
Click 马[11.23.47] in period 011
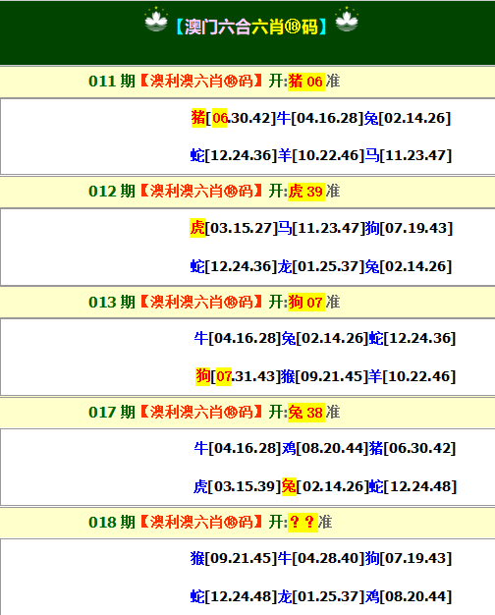pos(409,155)
